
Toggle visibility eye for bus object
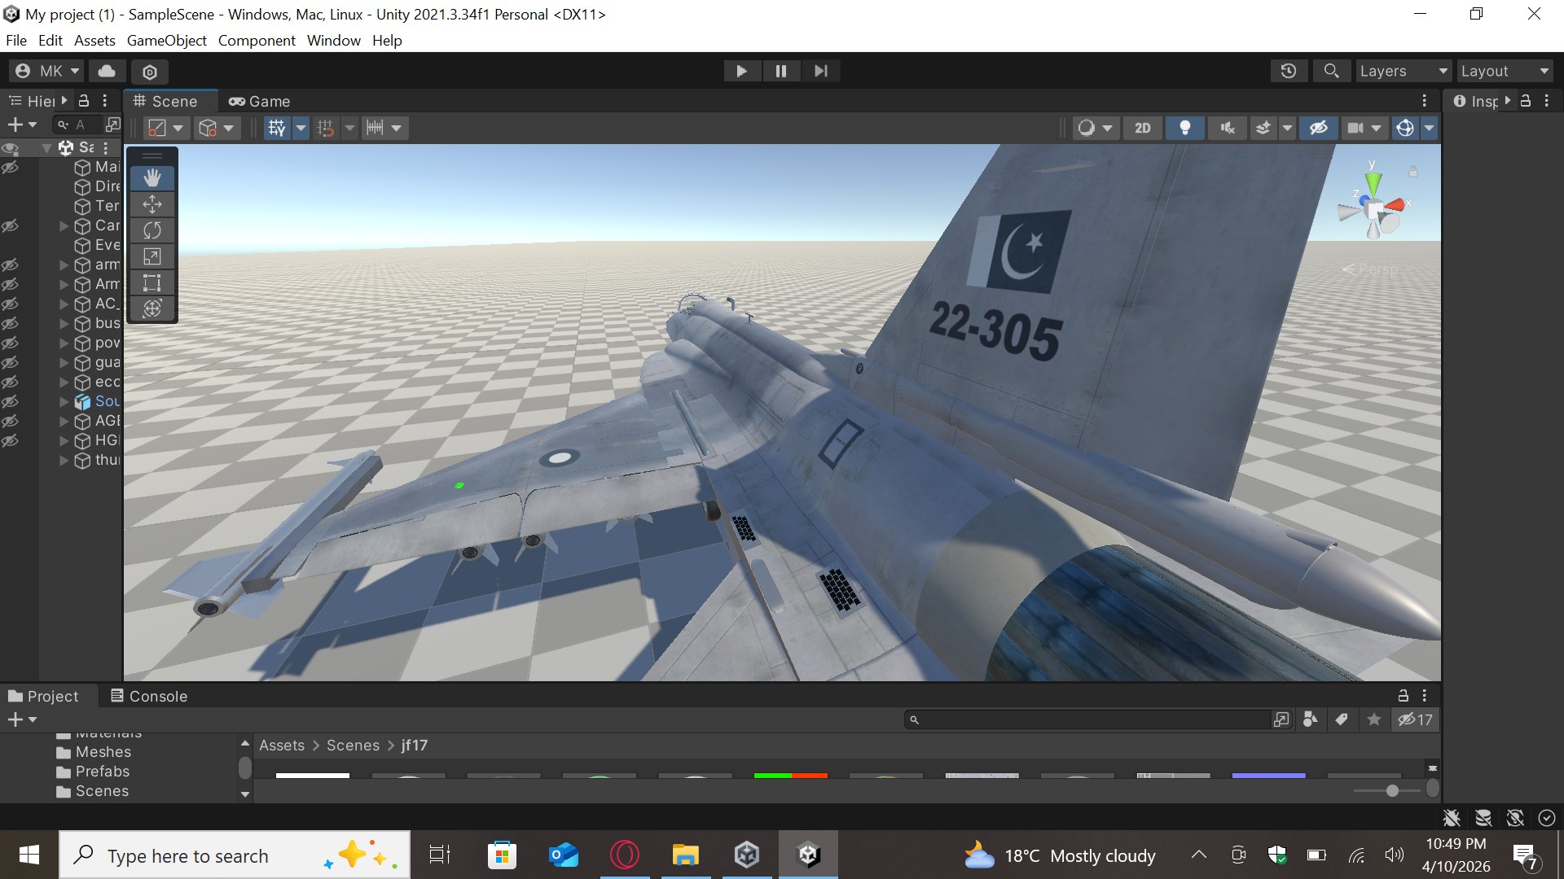click(x=10, y=323)
